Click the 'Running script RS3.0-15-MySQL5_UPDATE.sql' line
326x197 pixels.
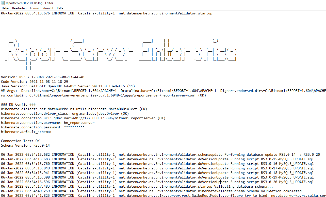point(157,159)
